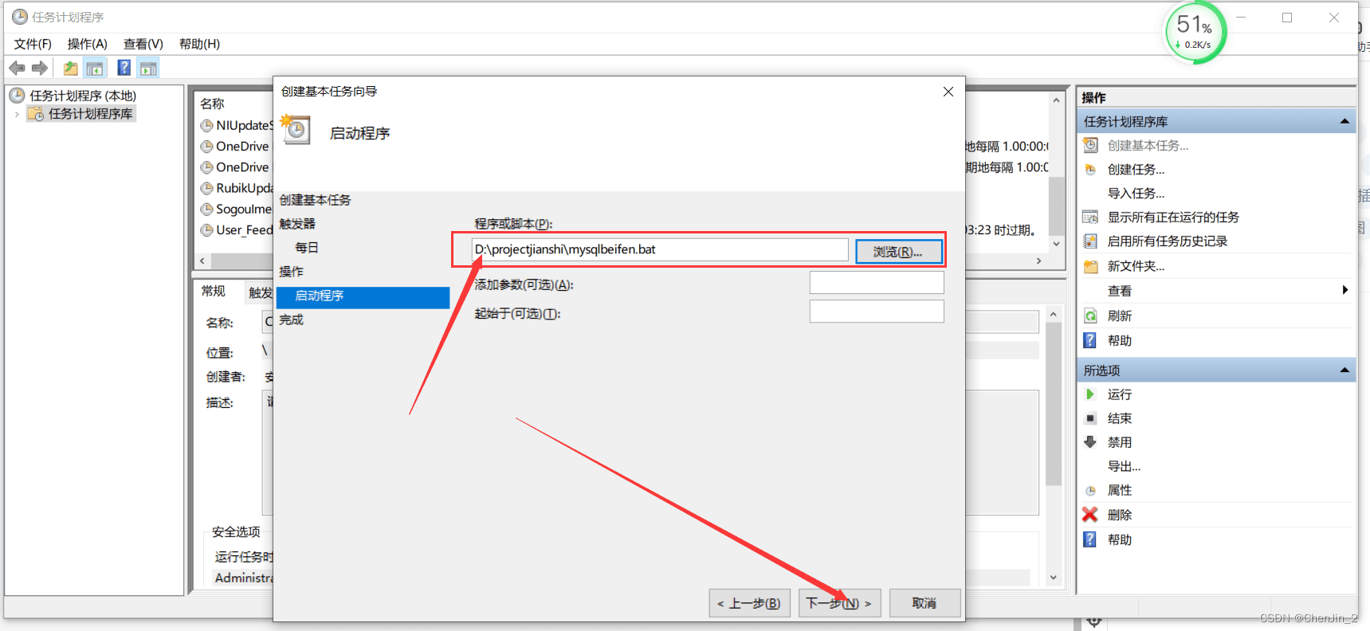
Task: Click toolbar show/hide console tree icon
Action: coord(95,69)
